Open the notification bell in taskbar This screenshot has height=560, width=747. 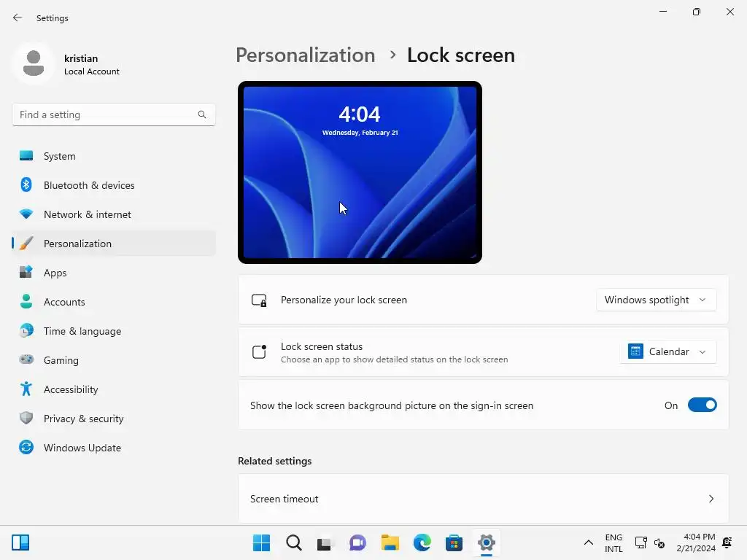(x=727, y=542)
